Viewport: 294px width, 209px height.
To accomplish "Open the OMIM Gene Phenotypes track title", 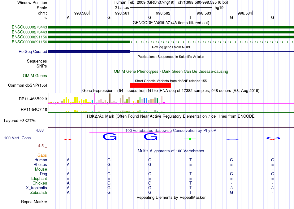I will 171,72.
